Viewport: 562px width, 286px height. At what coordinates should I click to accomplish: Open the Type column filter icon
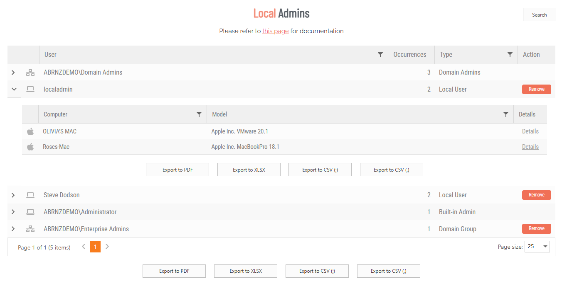[x=510, y=55]
